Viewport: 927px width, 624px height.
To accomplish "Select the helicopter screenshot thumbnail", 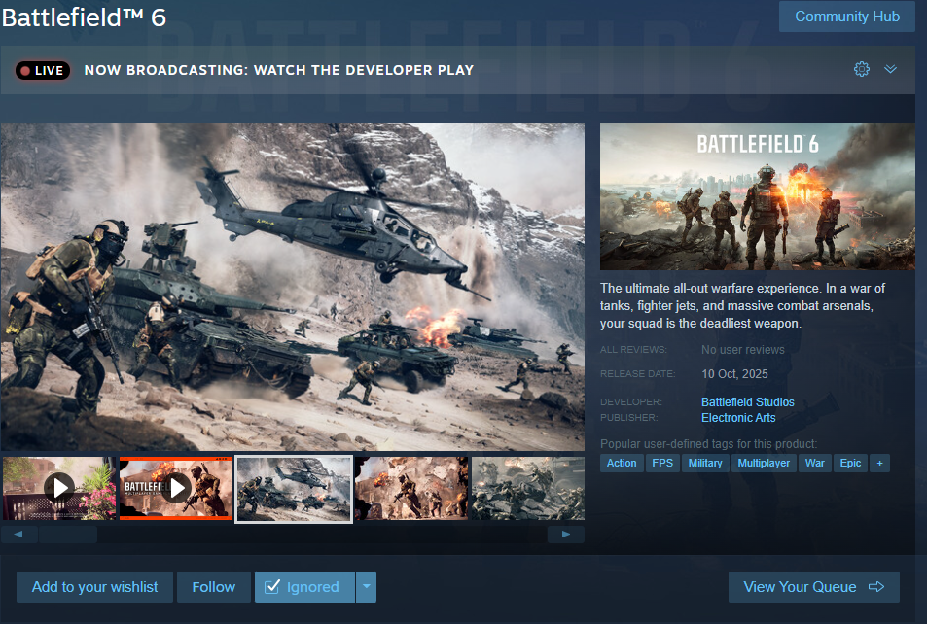I will [x=294, y=489].
